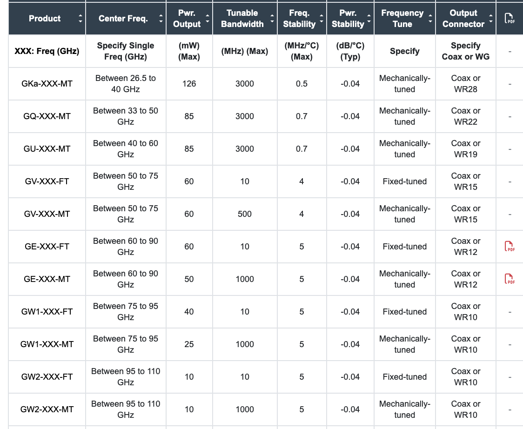
Task: Click the Center Freq. column header
Action: pyautogui.click(x=123, y=19)
